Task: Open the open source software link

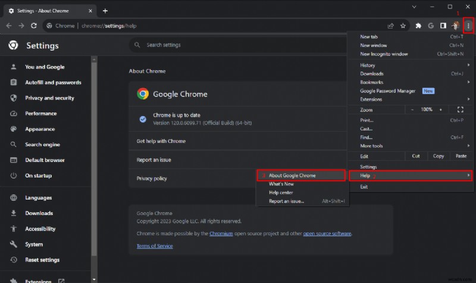Action: tap(327, 234)
